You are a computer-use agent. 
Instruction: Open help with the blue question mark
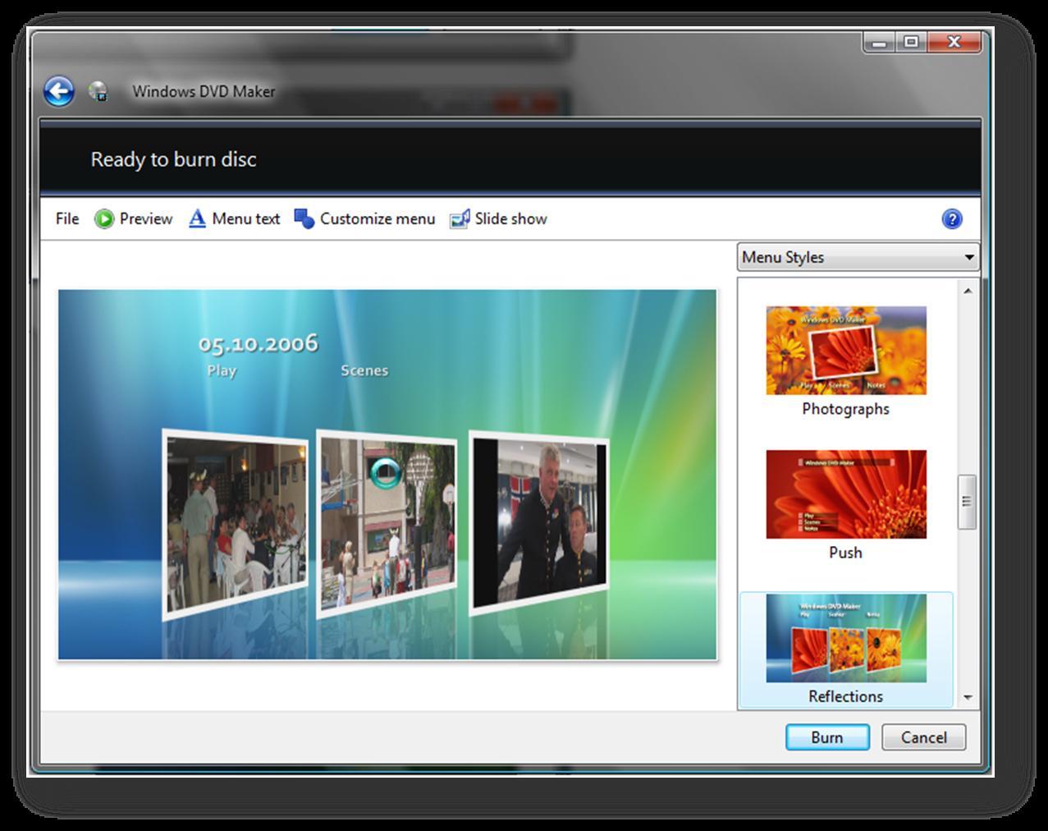952,219
